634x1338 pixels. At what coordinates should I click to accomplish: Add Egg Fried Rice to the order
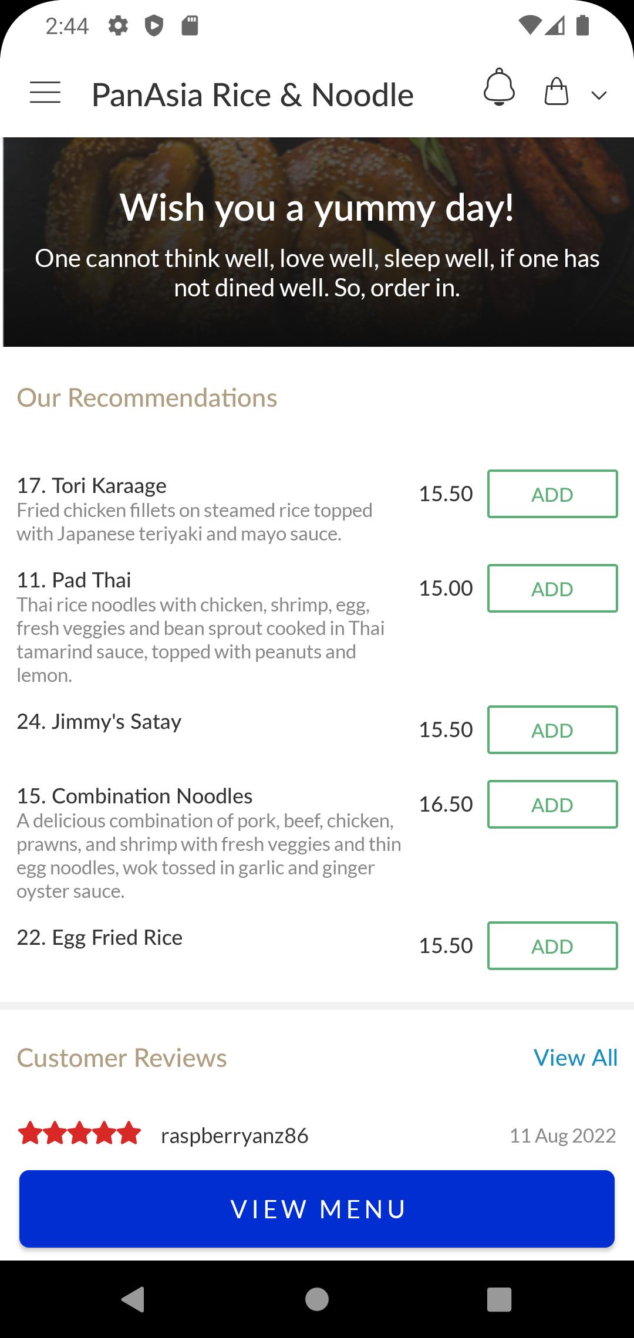552,946
